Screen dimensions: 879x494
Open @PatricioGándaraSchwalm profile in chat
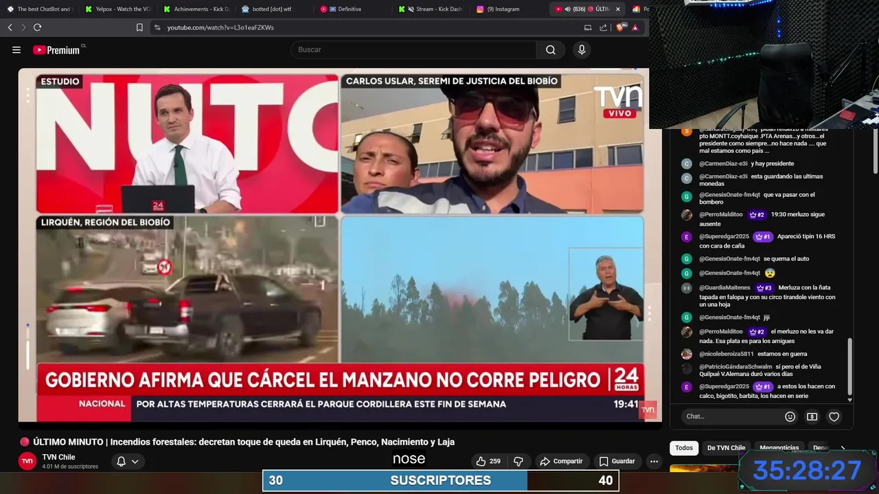click(735, 366)
